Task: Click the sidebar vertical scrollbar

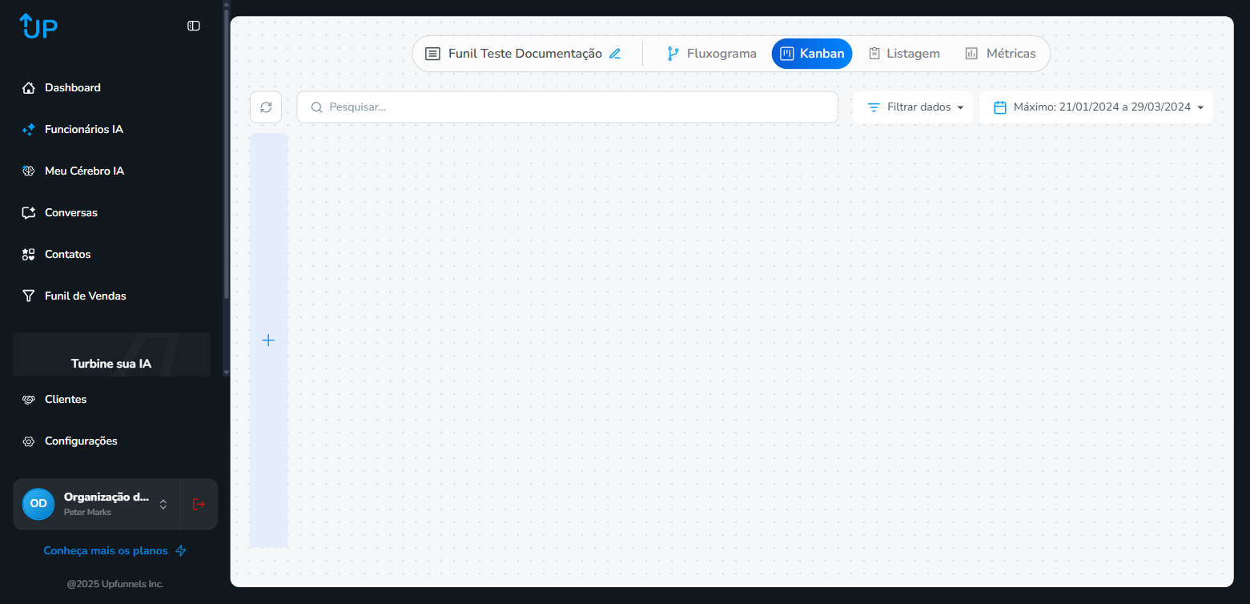Action: tap(226, 160)
